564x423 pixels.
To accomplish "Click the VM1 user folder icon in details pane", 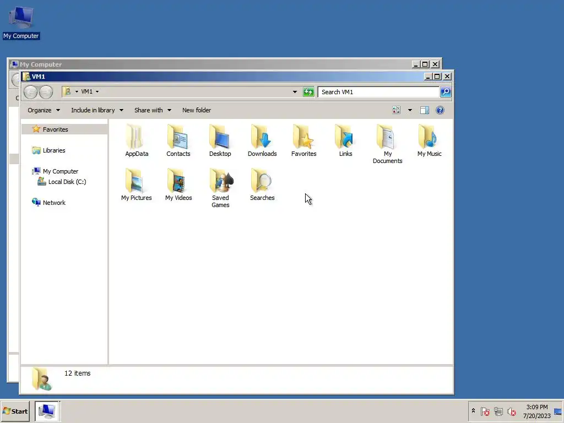I will coord(41,379).
